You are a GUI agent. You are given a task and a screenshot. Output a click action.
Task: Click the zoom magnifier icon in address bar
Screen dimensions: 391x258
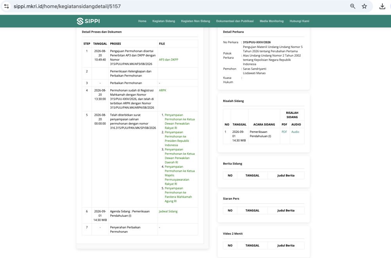pos(353,6)
